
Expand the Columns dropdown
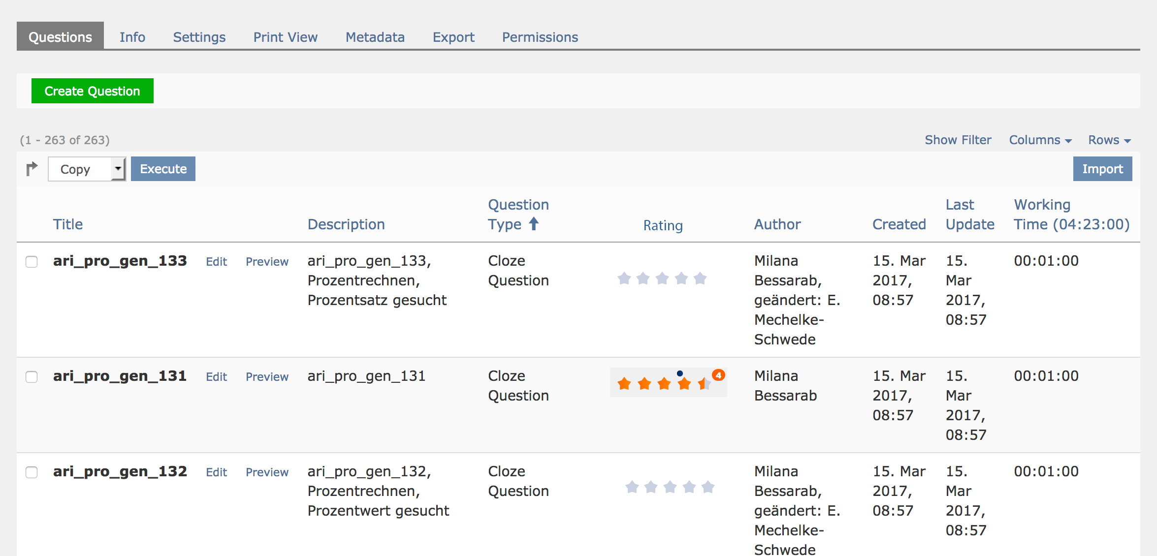point(1040,140)
